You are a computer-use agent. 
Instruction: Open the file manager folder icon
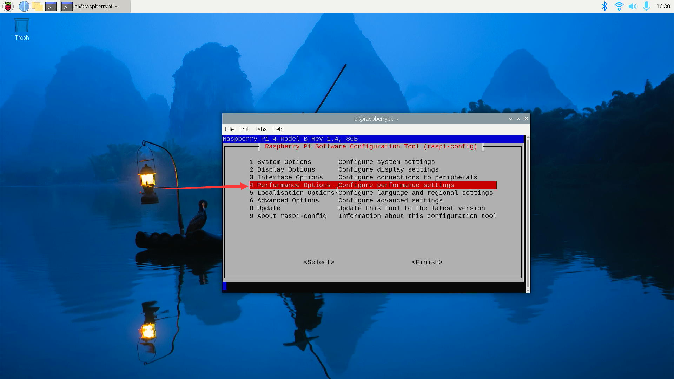37,6
